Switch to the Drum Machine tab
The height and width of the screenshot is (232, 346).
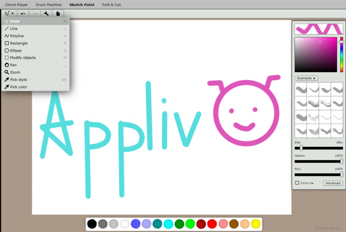[49, 5]
